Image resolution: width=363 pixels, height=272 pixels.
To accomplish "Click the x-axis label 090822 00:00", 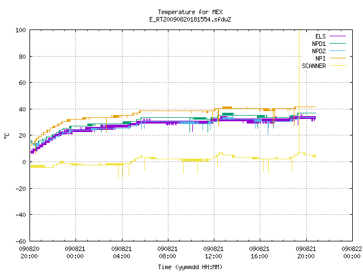I will coord(352,252).
